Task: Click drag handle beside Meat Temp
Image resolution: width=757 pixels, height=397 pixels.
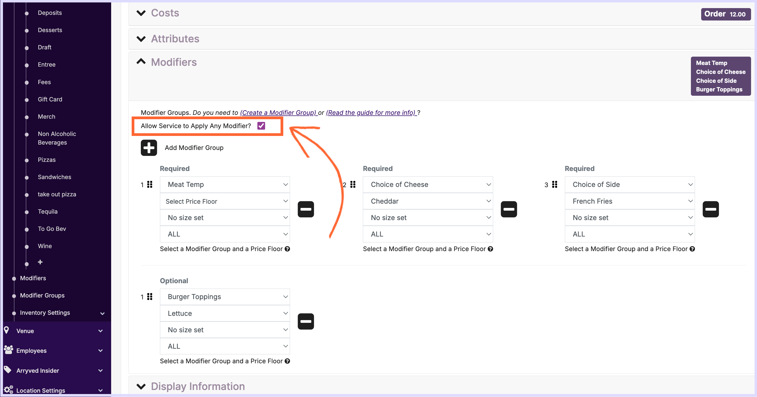Action: [x=149, y=184]
